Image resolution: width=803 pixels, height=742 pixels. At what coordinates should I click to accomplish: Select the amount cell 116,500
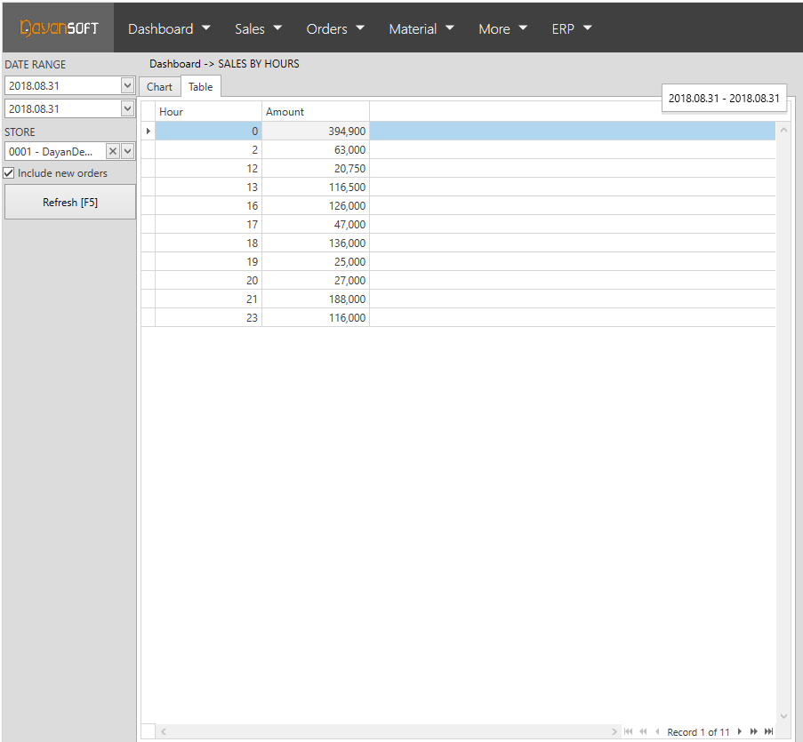tap(316, 187)
